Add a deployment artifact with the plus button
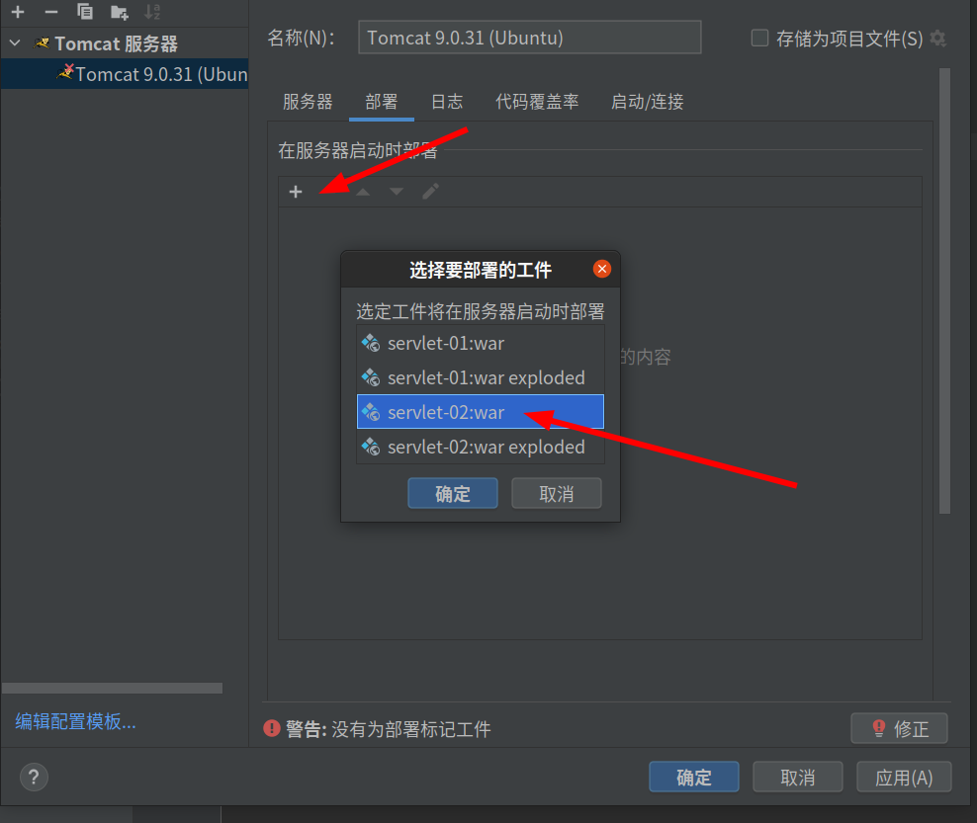 coord(296,192)
